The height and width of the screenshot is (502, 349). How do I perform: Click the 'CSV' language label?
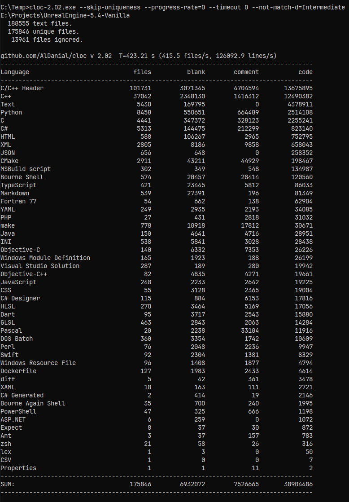pyautogui.click(x=6, y=460)
